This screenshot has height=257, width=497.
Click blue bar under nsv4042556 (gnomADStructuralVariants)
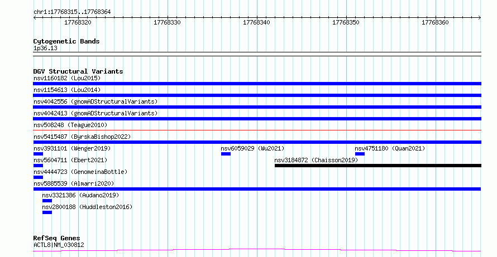pos(257,107)
